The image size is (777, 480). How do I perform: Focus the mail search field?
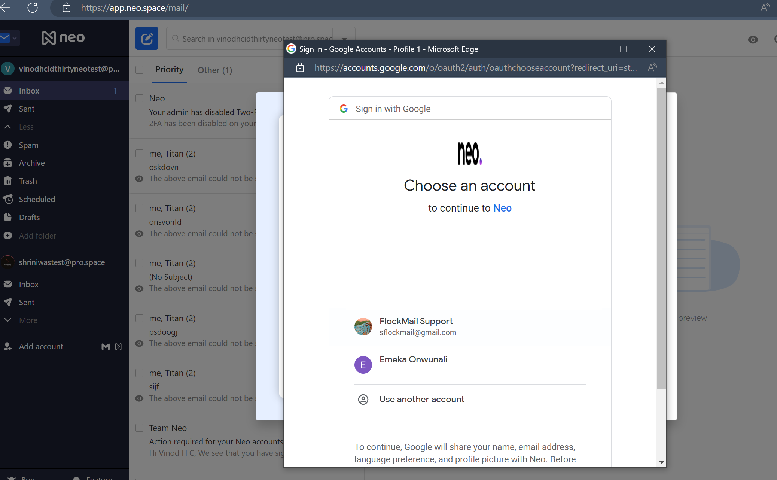[x=250, y=39]
